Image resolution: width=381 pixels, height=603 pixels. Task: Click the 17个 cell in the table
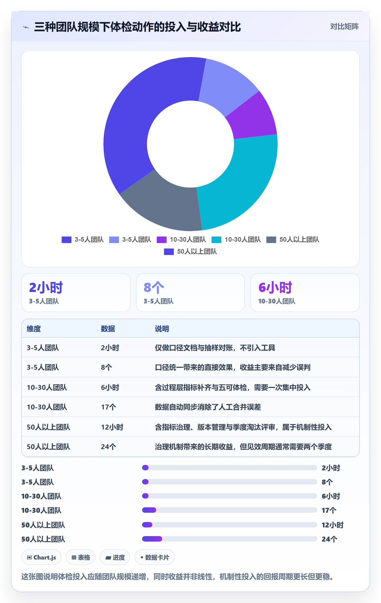click(x=109, y=407)
